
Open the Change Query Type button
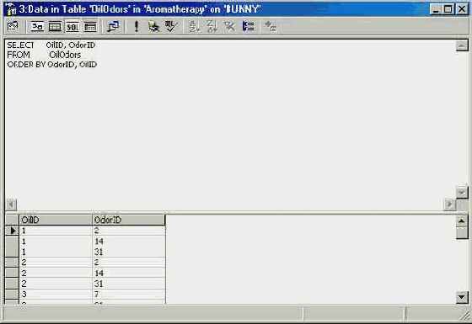[x=113, y=27]
